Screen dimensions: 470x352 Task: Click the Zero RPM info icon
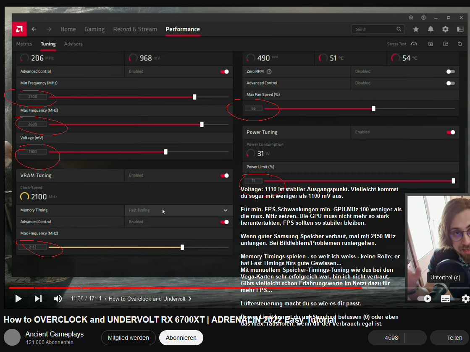(x=269, y=71)
